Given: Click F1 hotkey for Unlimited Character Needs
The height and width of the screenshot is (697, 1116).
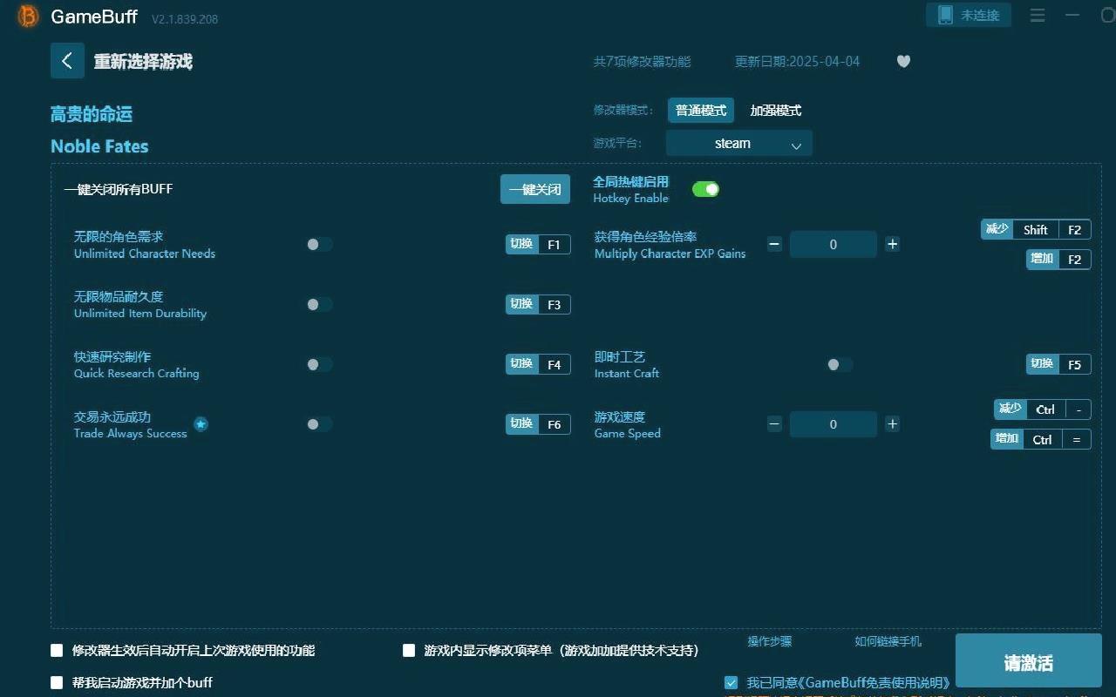Looking at the screenshot, I should point(538,245).
